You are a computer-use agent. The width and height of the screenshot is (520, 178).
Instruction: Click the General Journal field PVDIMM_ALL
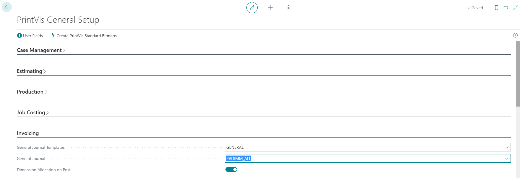[368, 159]
